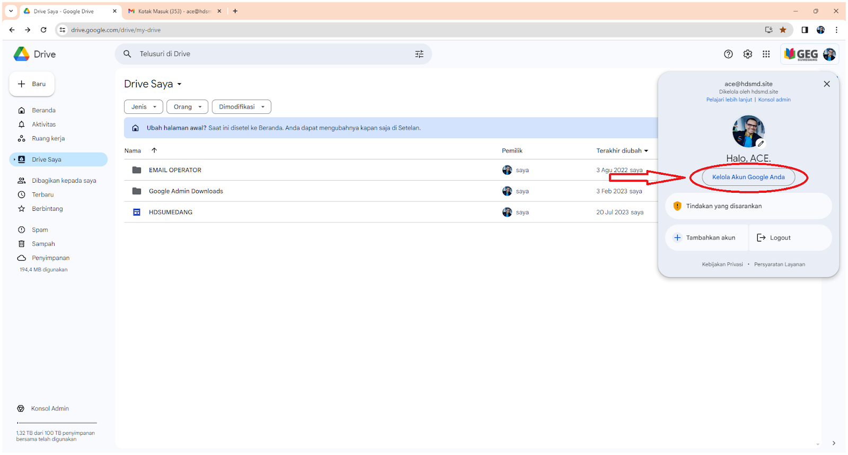This screenshot has height=455, width=848.
Task: Click the Logout button
Action: [791, 238]
